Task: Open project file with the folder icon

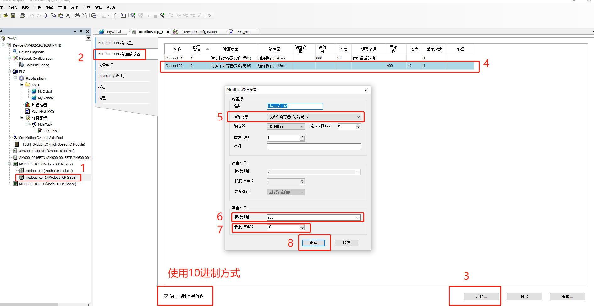Action: coord(5,15)
